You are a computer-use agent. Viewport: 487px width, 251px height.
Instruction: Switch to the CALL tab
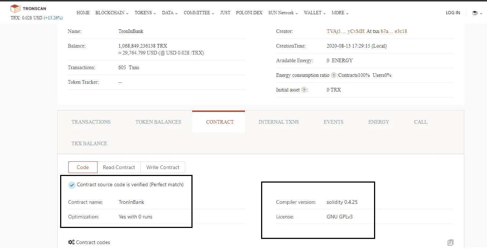(421, 122)
